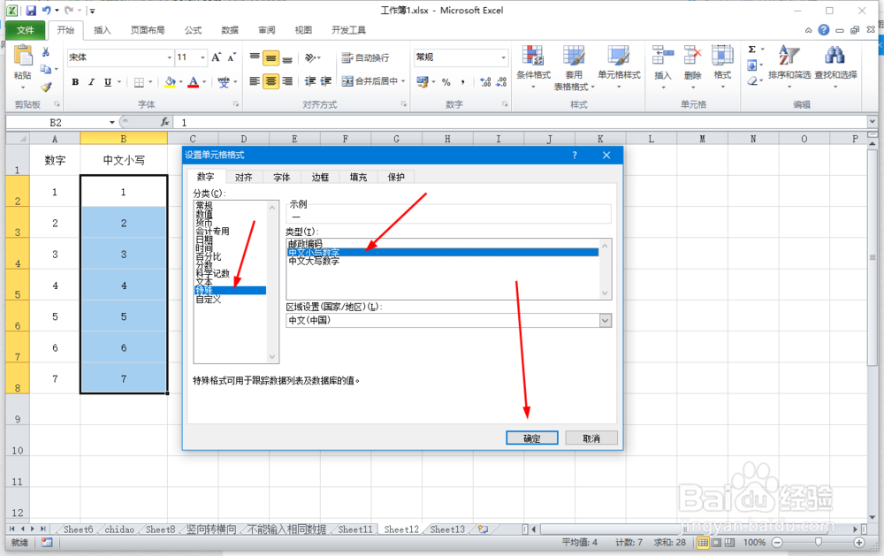
Task: Click the Format Painter brush icon
Action: tap(46, 87)
